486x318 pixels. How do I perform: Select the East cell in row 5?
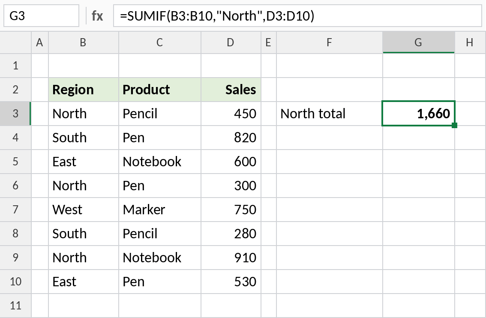[84, 162]
